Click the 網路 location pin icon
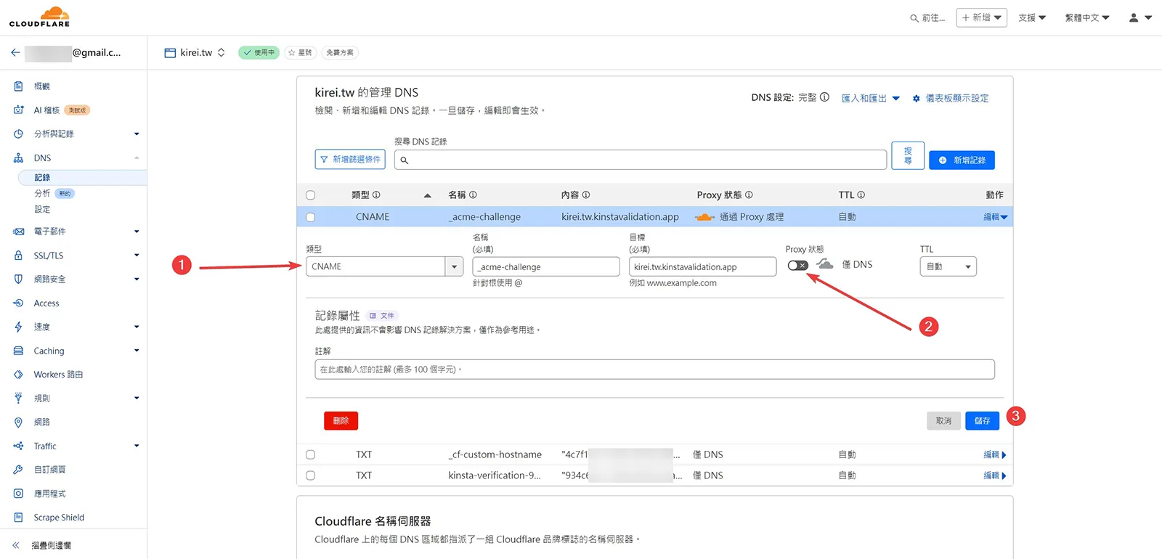 (x=18, y=422)
